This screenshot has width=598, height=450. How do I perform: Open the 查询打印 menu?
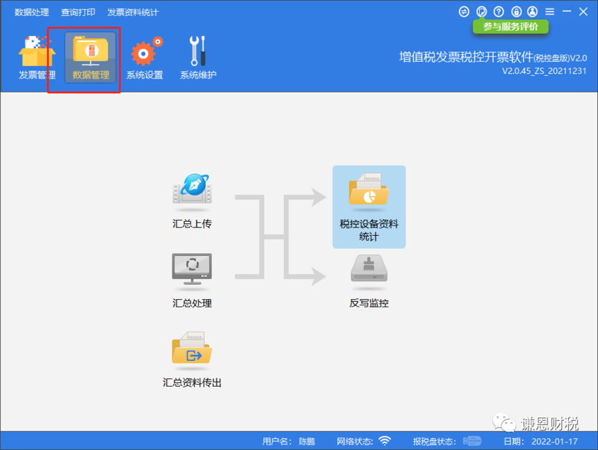click(x=78, y=13)
